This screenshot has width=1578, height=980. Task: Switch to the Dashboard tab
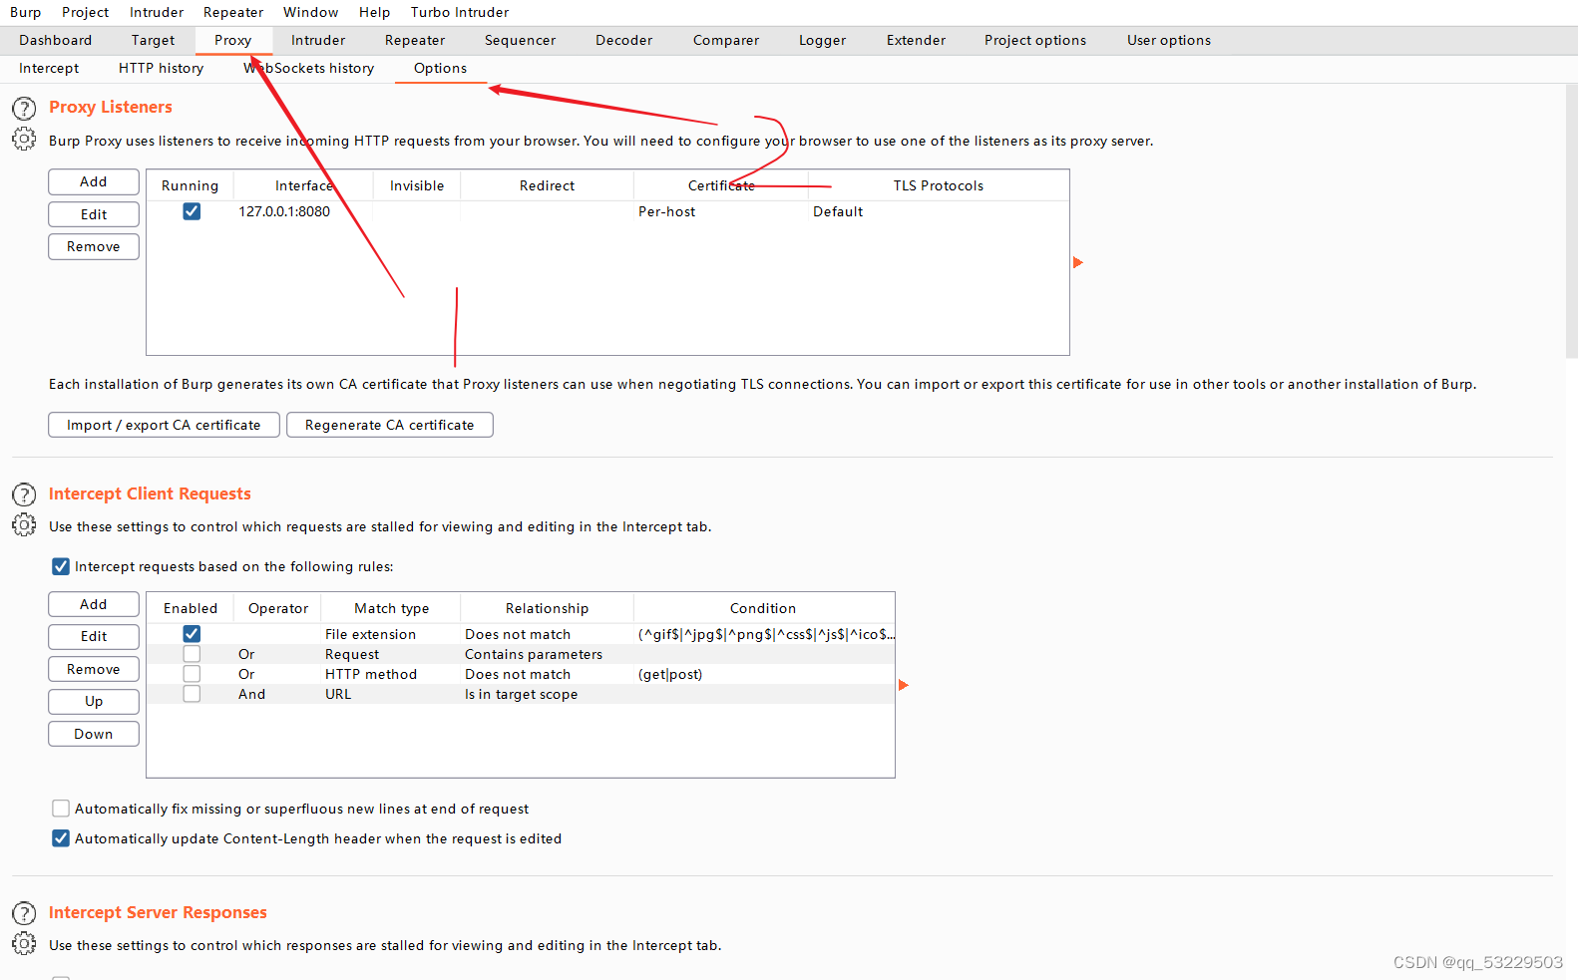pyautogui.click(x=55, y=40)
